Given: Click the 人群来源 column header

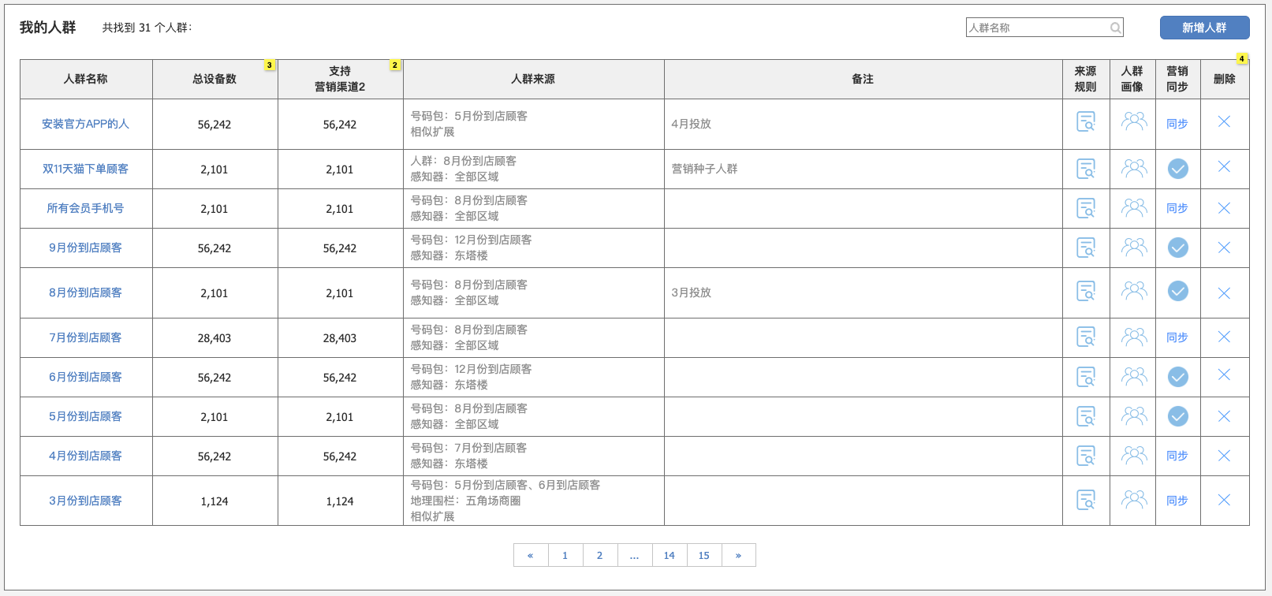Looking at the screenshot, I should click(x=534, y=79).
